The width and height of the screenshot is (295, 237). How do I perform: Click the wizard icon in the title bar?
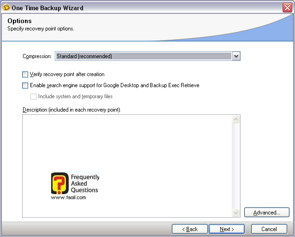pos(6,8)
